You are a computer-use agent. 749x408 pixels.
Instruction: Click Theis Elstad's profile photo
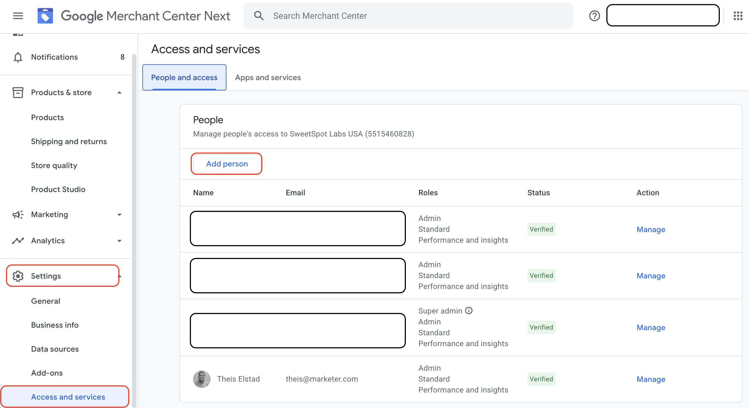(x=202, y=379)
